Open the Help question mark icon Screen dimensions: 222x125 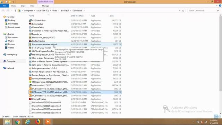pos(220,6)
